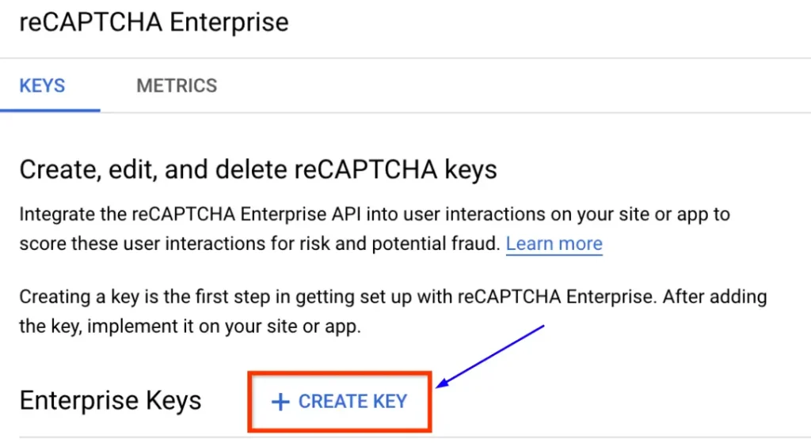Click the paragraph starting with Creating a key
The height and width of the screenshot is (446, 811).
pyautogui.click(x=393, y=312)
